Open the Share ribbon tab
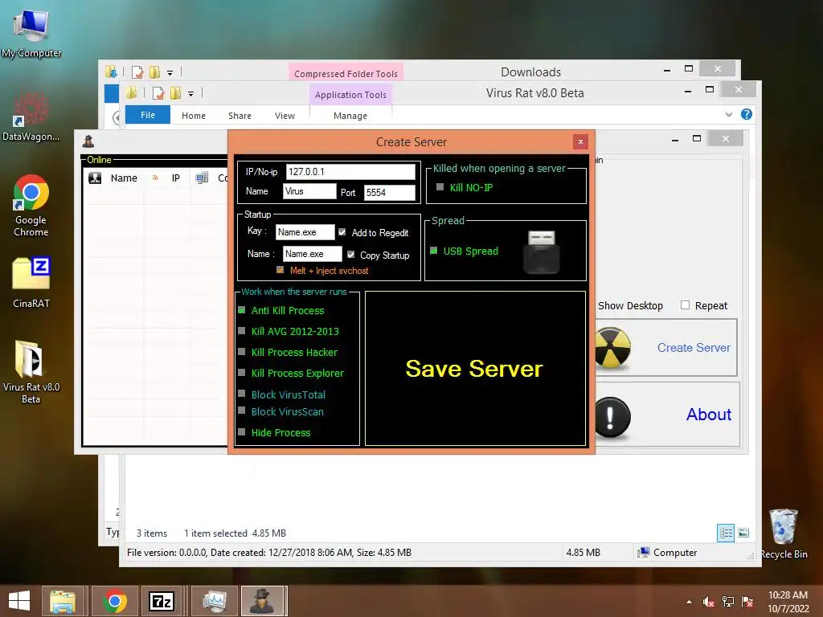 click(240, 116)
